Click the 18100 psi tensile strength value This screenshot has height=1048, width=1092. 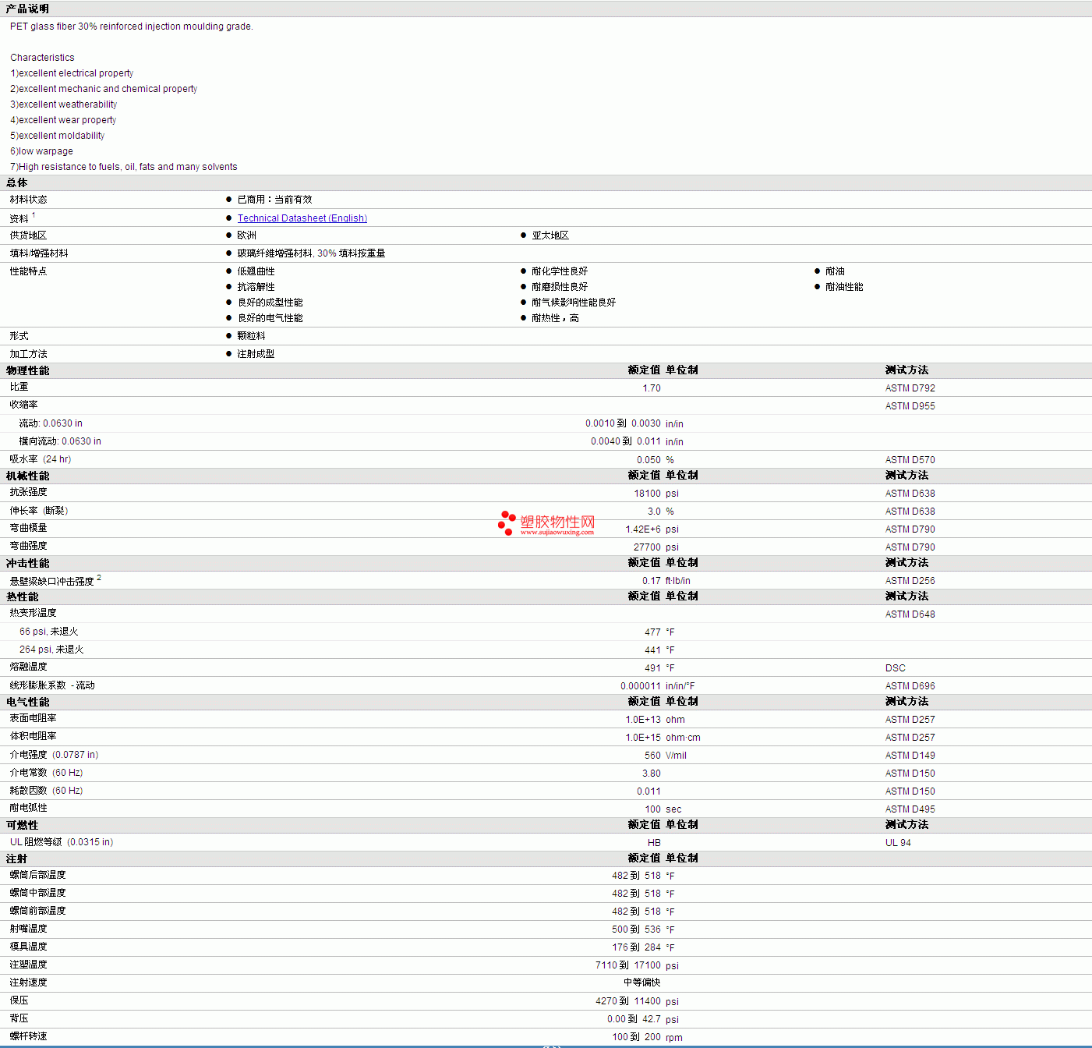click(647, 494)
